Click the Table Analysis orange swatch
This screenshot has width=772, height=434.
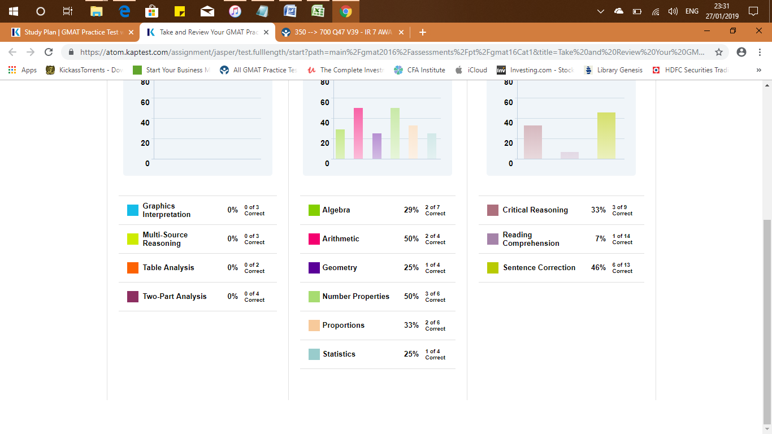tap(133, 268)
